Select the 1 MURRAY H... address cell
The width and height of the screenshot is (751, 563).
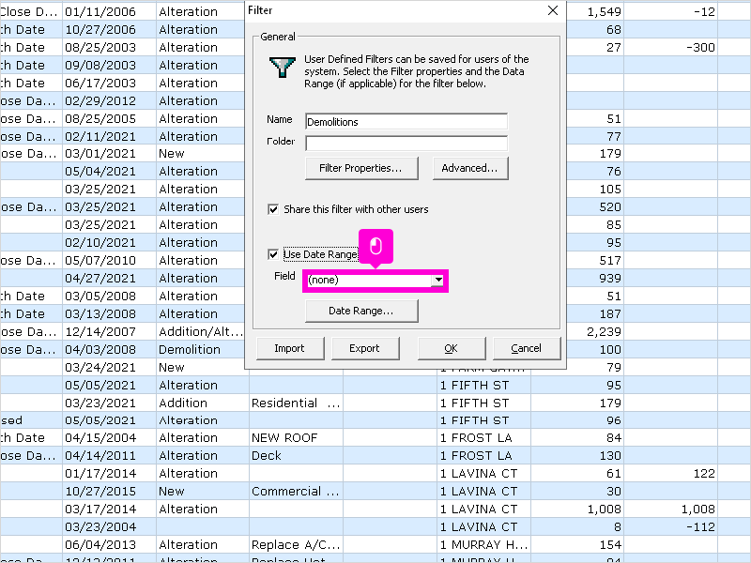(x=483, y=544)
